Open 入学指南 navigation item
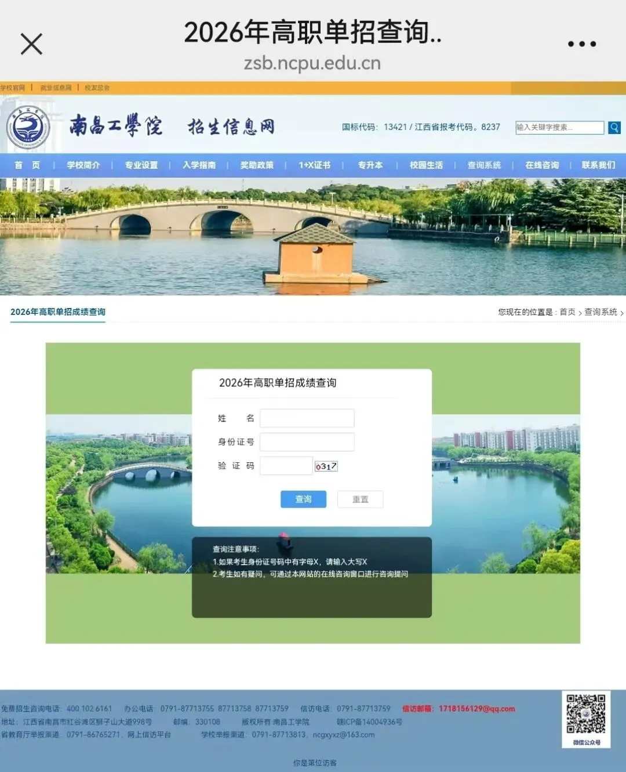626x772 pixels. click(x=199, y=165)
